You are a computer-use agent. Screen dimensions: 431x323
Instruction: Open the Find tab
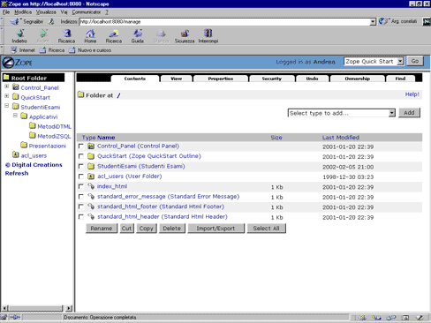(x=400, y=79)
